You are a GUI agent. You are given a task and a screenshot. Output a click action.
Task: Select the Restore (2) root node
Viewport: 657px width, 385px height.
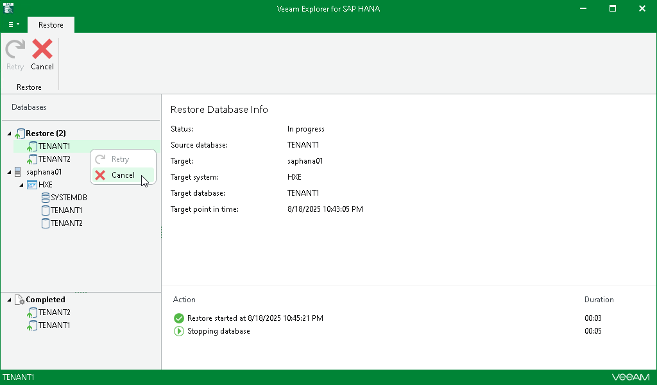46,133
